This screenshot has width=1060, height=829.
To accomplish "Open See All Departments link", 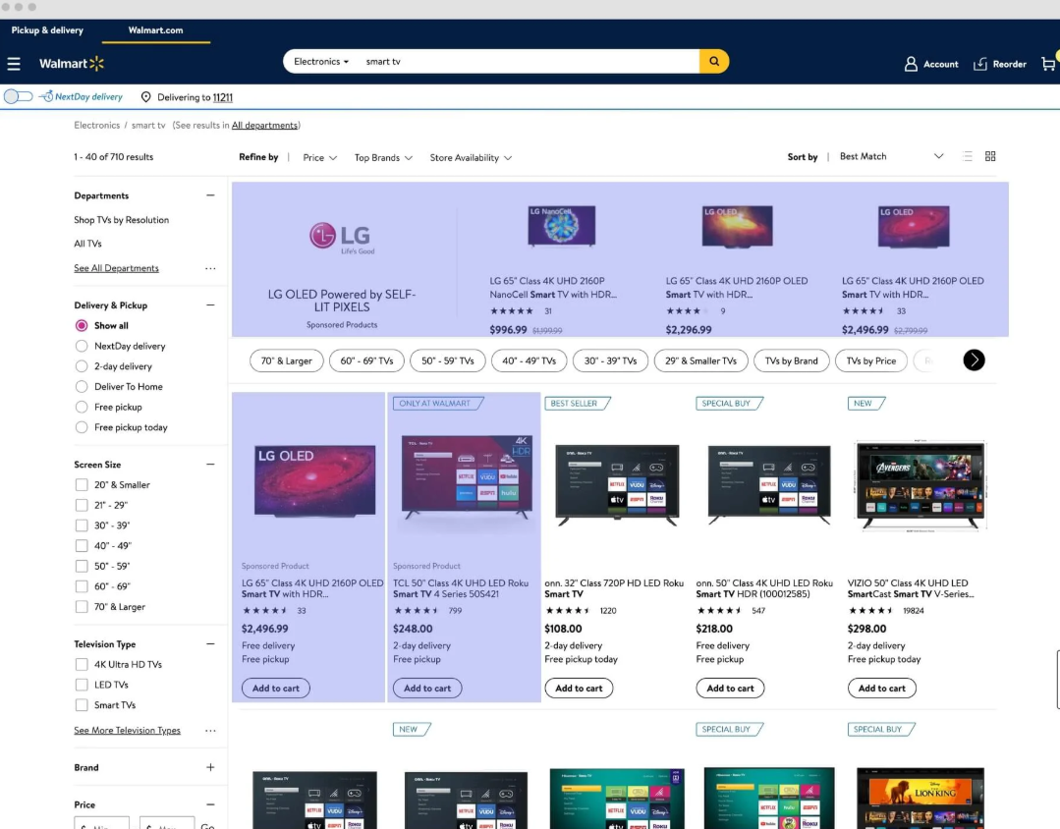I will [116, 268].
